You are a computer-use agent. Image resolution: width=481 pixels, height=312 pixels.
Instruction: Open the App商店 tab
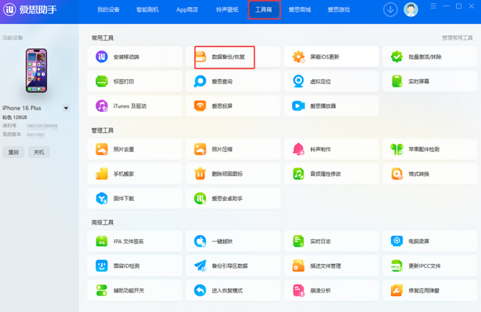[x=187, y=10]
